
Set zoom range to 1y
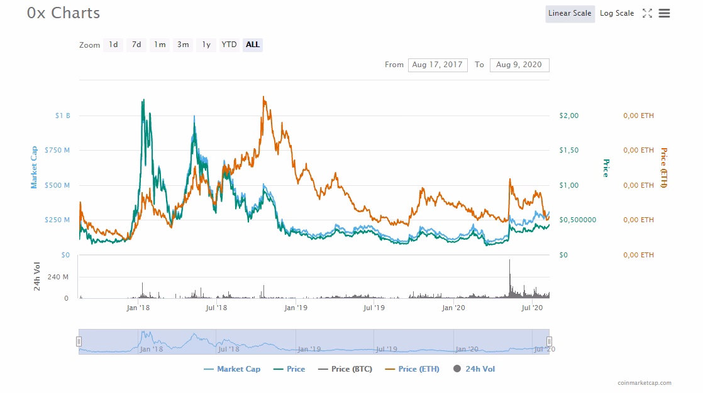pos(206,45)
